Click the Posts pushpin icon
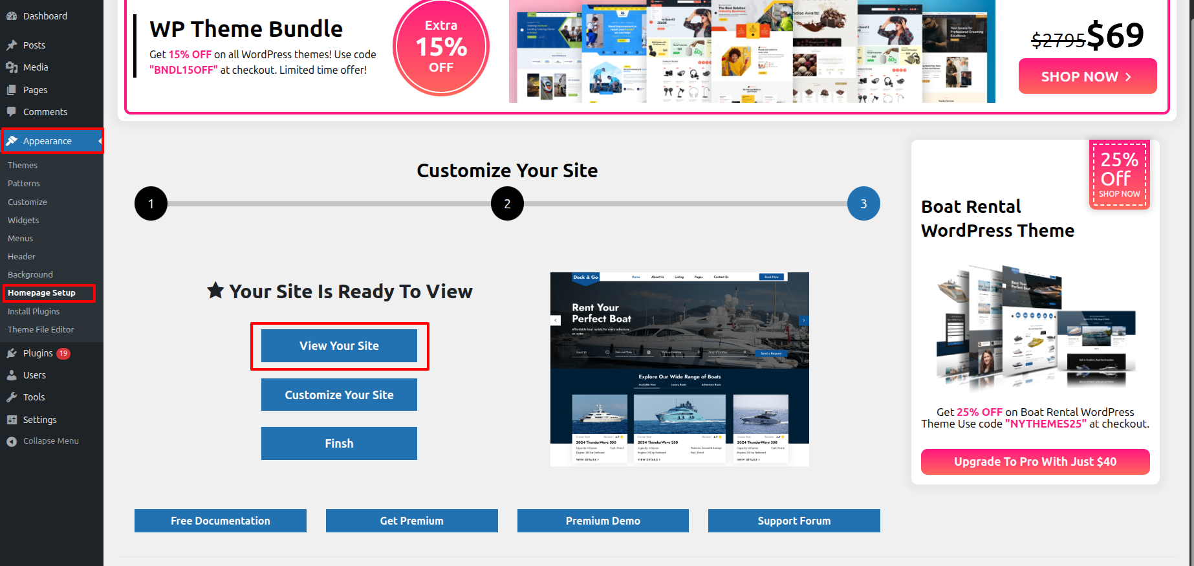The width and height of the screenshot is (1194, 566). tap(12, 45)
